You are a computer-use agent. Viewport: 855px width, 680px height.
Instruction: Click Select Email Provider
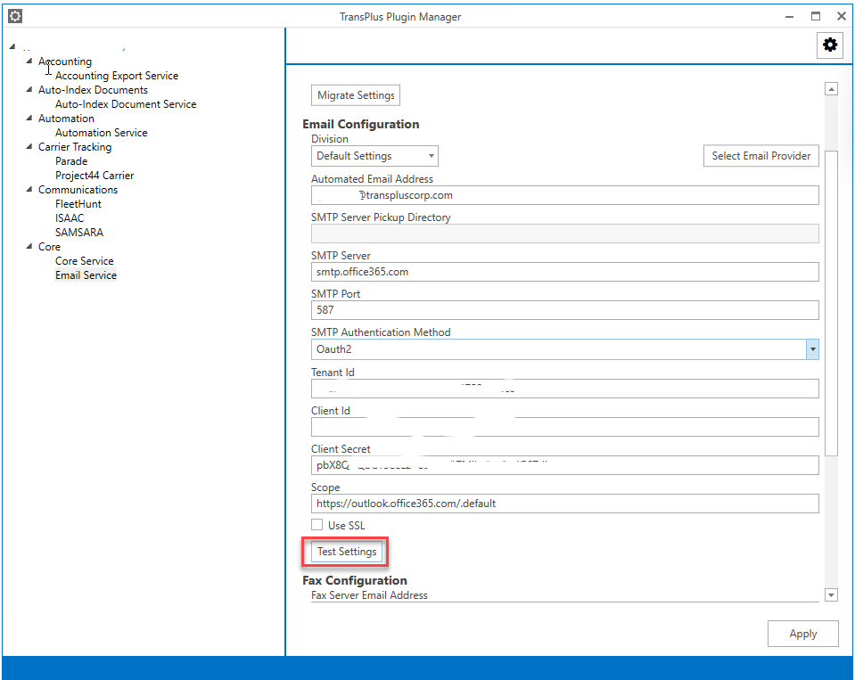760,155
